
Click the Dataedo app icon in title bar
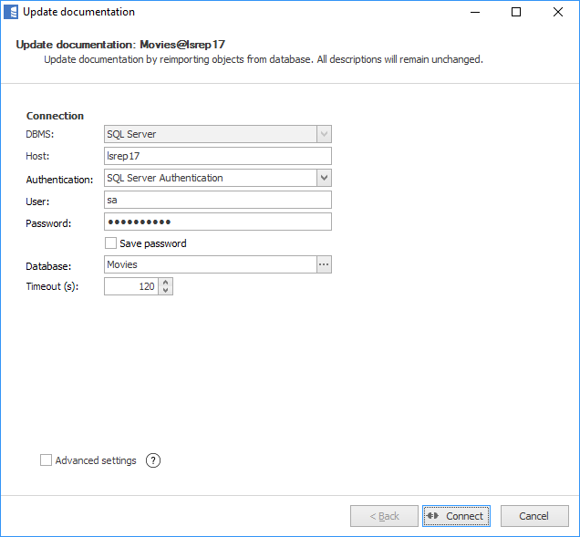pyautogui.click(x=11, y=12)
